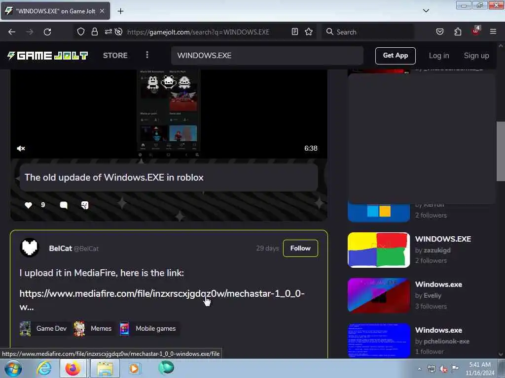505x378 pixels.
Task: Click Log in
Action: click(439, 56)
